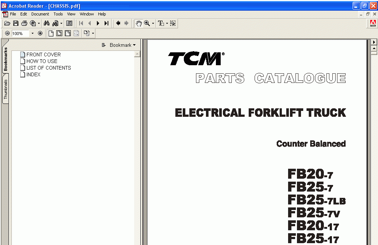
Task: Click the bookmark panel scroll up arrow
Action: click(x=137, y=54)
